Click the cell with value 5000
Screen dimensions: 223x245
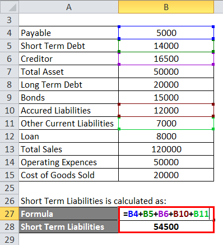coord(166,33)
